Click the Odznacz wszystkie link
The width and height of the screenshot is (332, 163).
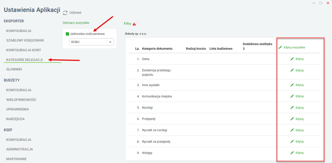pyautogui.click(x=76, y=23)
